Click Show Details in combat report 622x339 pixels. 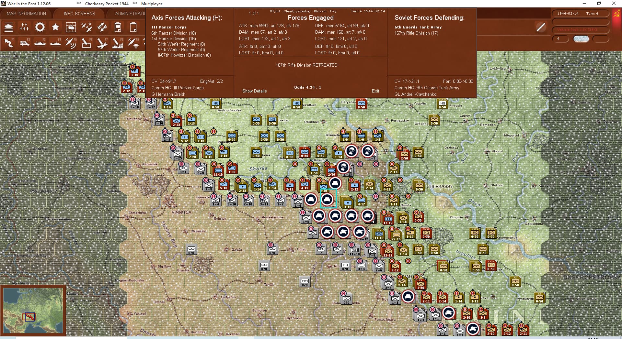click(255, 91)
